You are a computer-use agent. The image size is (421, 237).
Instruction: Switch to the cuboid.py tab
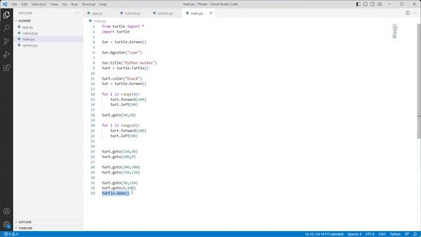click(133, 13)
